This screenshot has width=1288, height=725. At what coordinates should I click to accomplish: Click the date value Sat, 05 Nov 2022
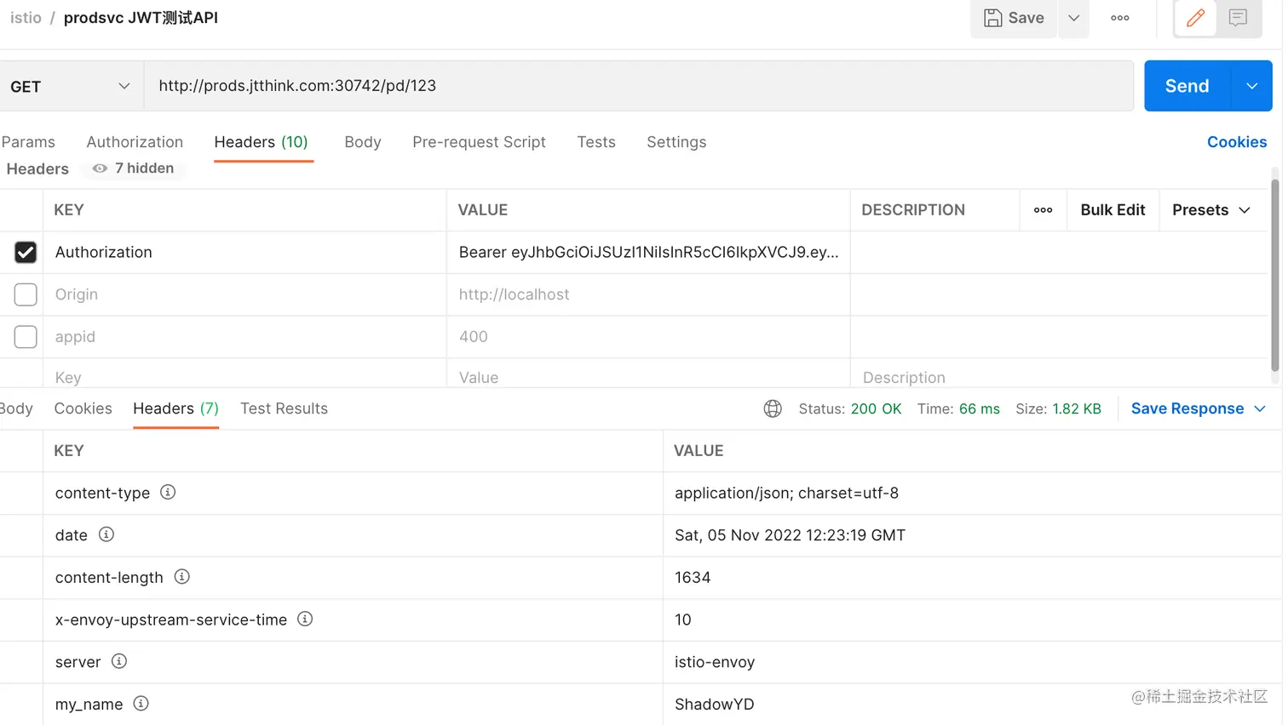790,535
